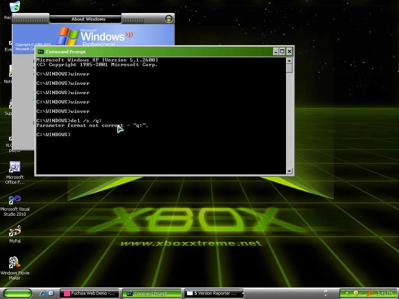Click the yellow security shield tray icon

[x=356, y=293]
